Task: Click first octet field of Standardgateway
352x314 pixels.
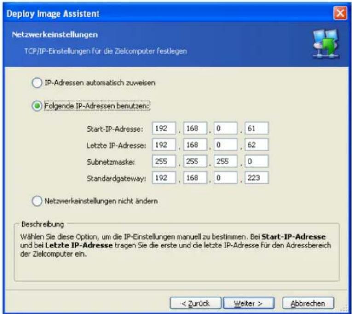Action: (164, 178)
